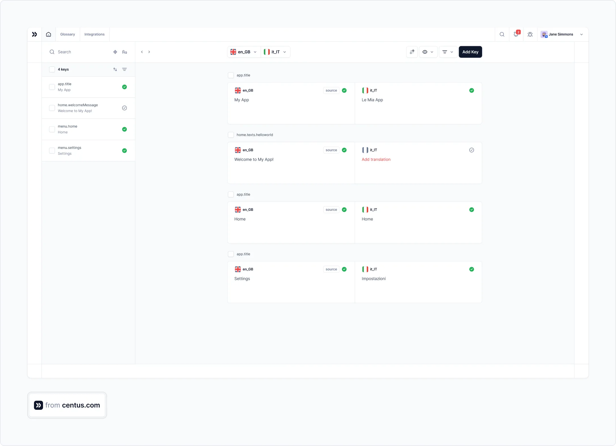This screenshot has width=616, height=446.
Task: Switch to the Glossary tab
Action: pyautogui.click(x=68, y=34)
